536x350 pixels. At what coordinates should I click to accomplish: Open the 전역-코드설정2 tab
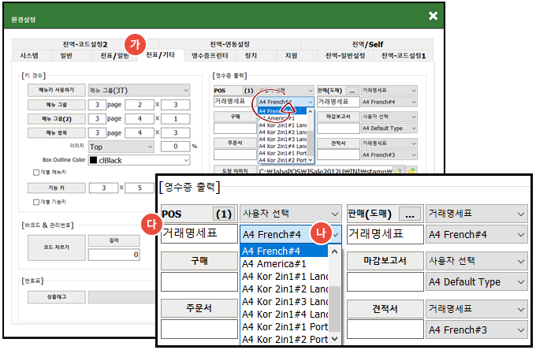[x=85, y=44]
